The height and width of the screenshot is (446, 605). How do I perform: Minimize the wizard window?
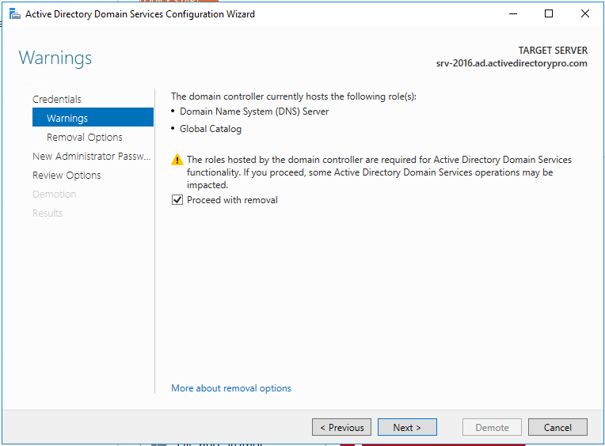pyautogui.click(x=513, y=14)
